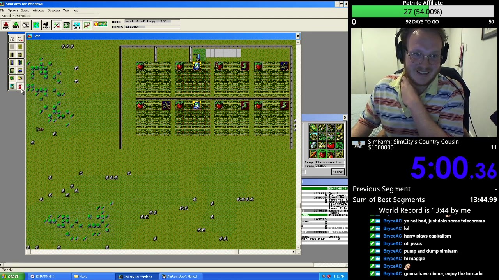The height and width of the screenshot is (280, 499).
Task: Open the File menu
Action: 2,10
